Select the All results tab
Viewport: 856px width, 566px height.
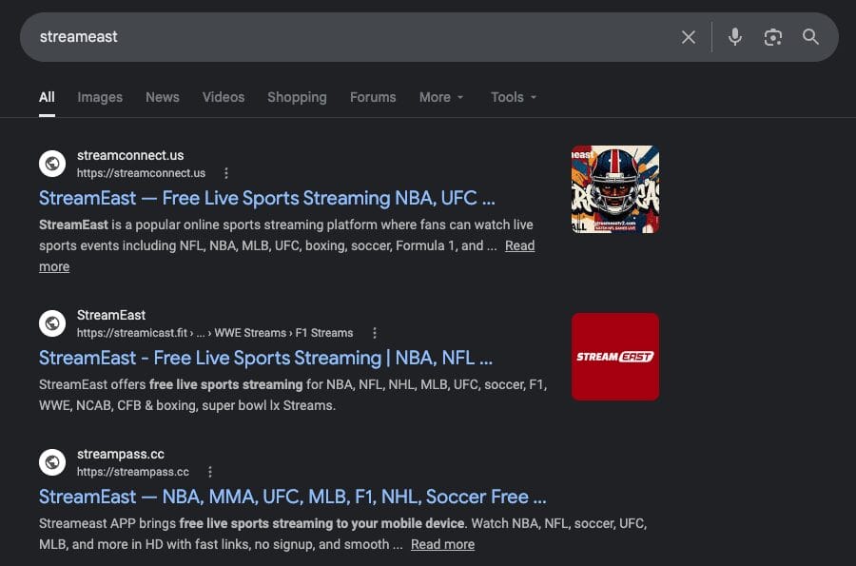[x=47, y=97]
